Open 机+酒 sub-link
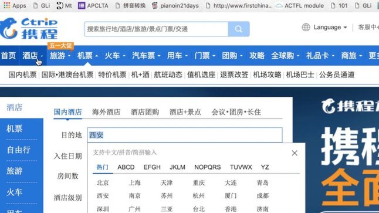The width and height of the screenshot is (379, 213). click(x=140, y=75)
